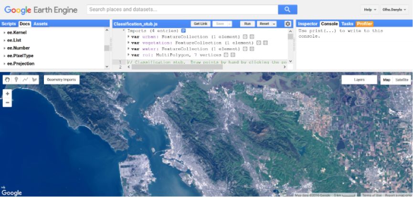Open code editor settings gear

coord(287,24)
